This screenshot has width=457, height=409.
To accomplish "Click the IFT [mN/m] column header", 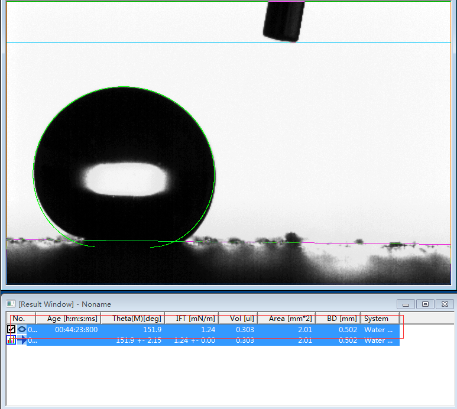I will [x=191, y=319].
